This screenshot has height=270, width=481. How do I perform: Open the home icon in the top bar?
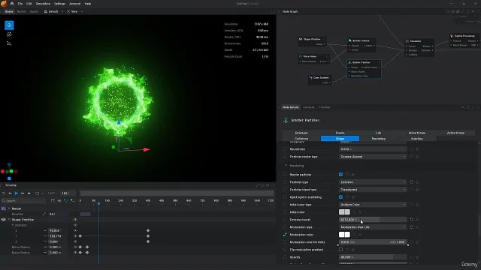12,4
